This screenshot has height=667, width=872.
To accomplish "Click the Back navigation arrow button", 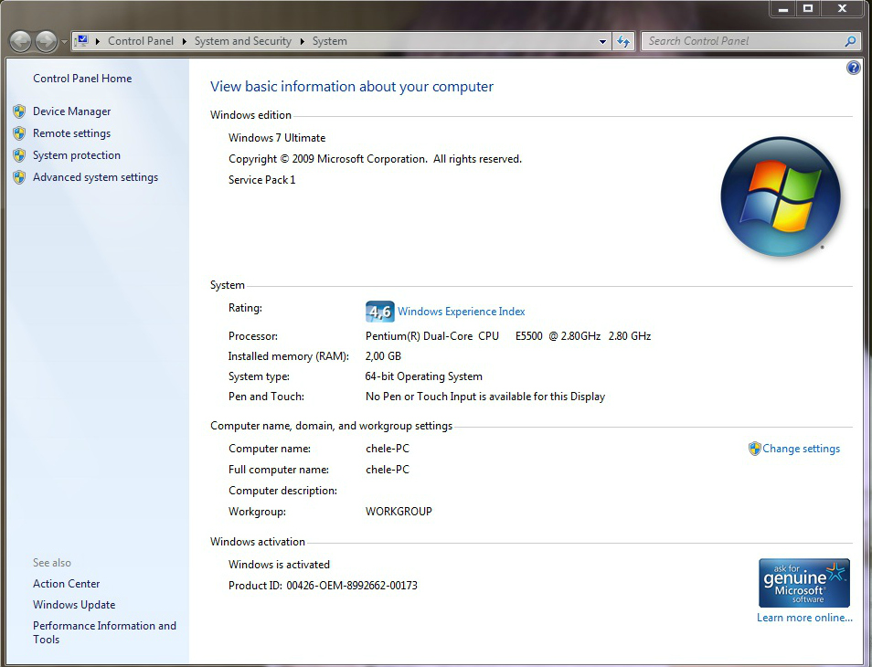I will pyautogui.click(x=20, y=41).
